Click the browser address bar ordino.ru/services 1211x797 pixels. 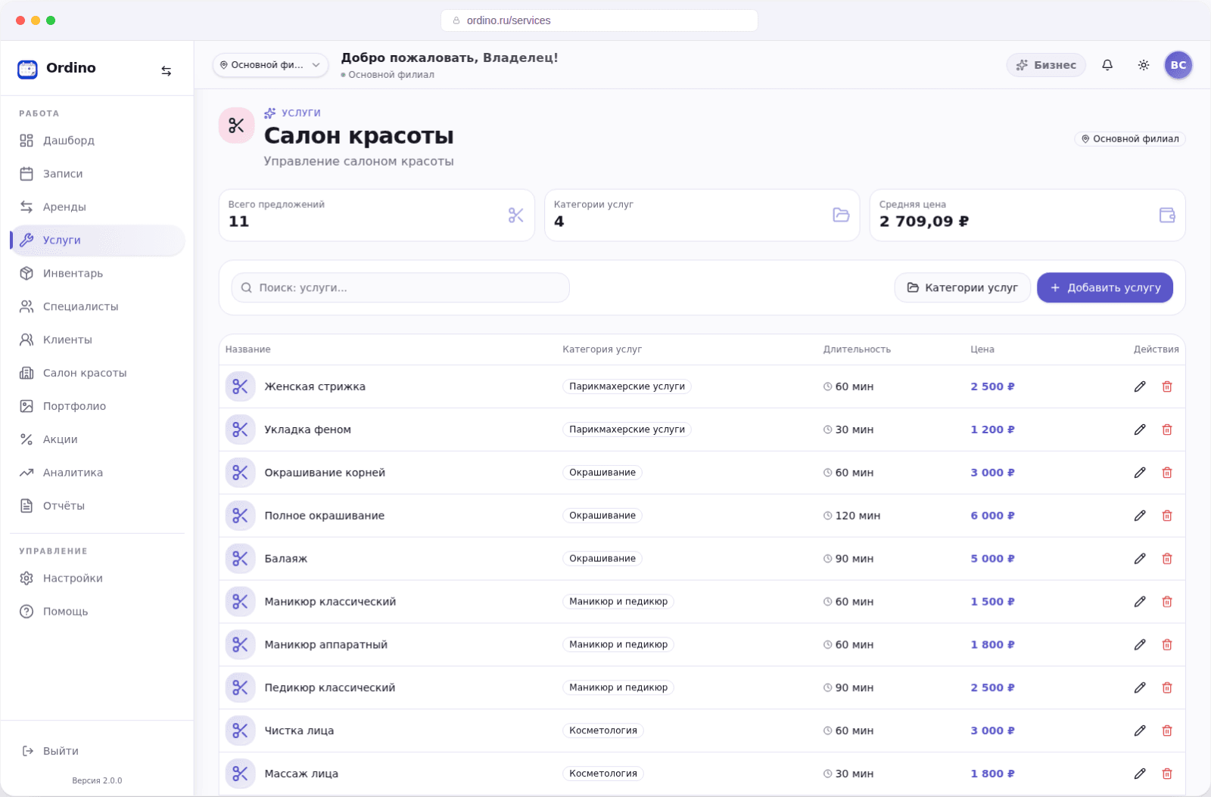pos(599,20)
